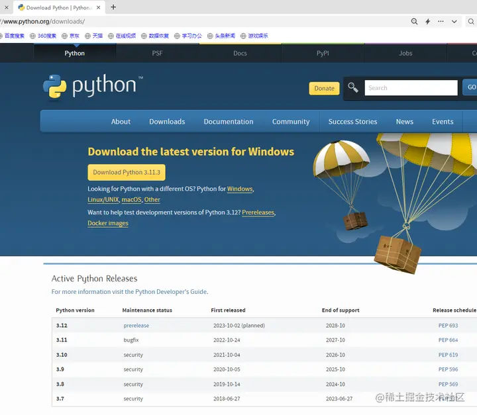Click the 3.10 version cell
477x415 pixels.
click(x=62, y=355)
